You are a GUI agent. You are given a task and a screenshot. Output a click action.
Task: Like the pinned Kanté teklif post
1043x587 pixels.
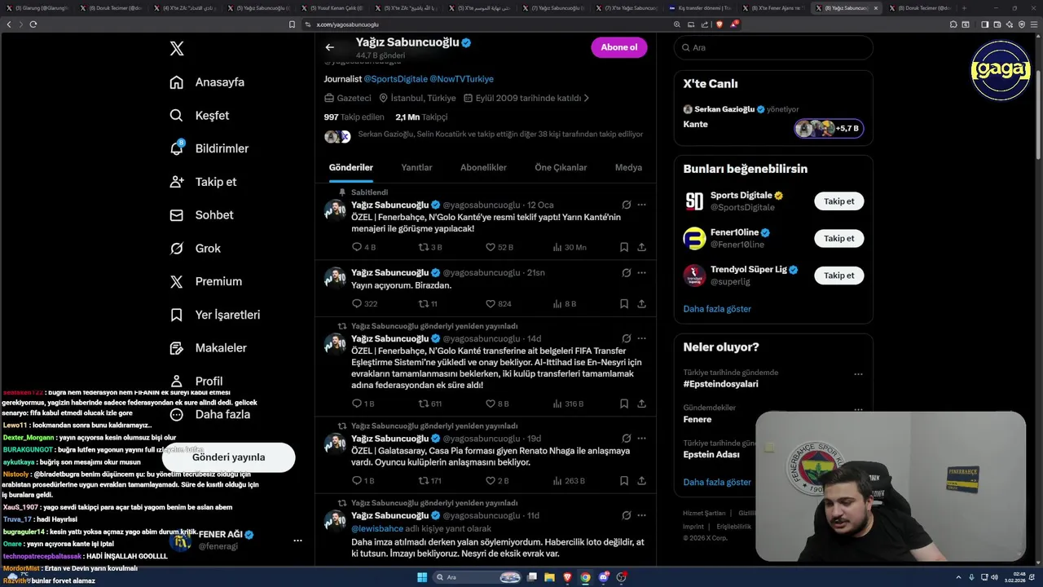click(499, 247)
